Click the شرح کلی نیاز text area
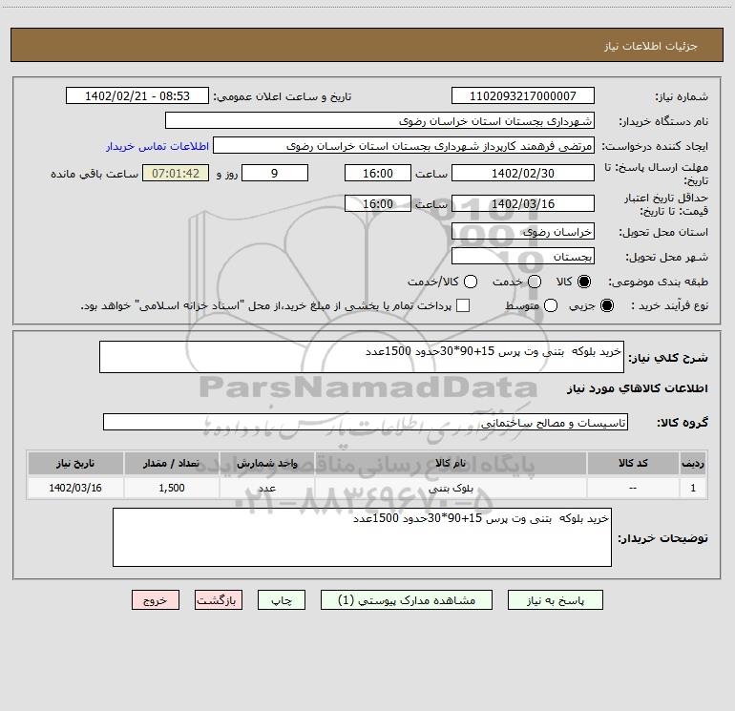Viewport: 735px width, 711px height. (x=362, y=357)
